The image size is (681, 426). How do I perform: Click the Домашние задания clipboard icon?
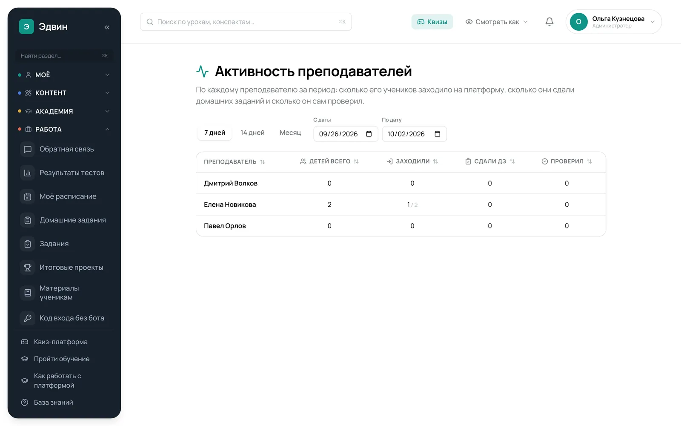[x=28, y=220]
